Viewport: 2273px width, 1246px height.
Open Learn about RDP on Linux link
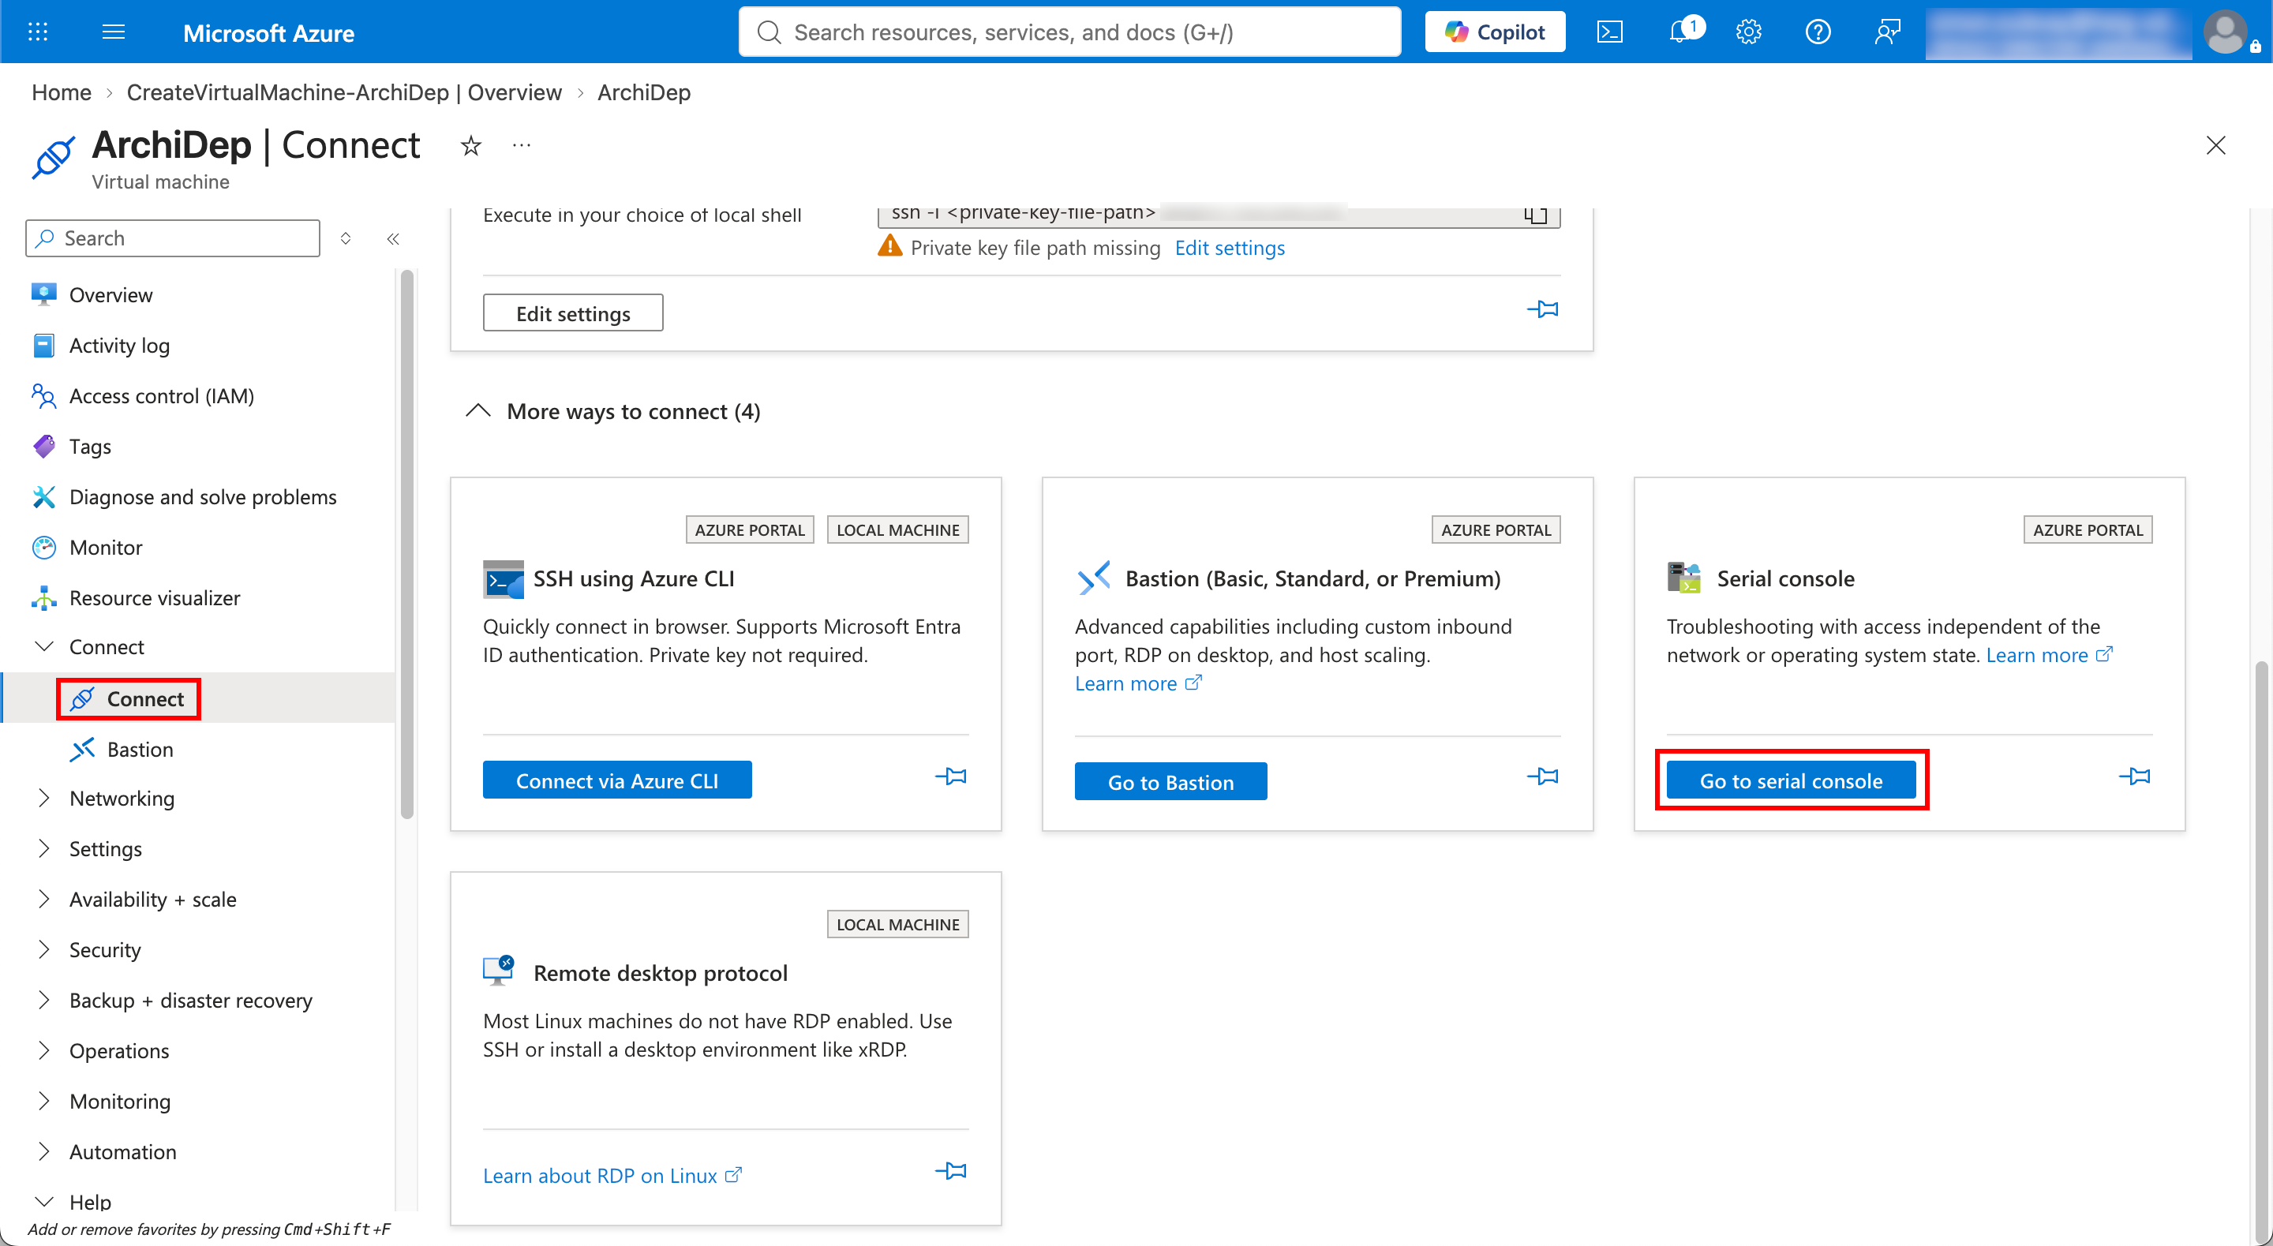pyautogui.click(x=612, y=1176)
